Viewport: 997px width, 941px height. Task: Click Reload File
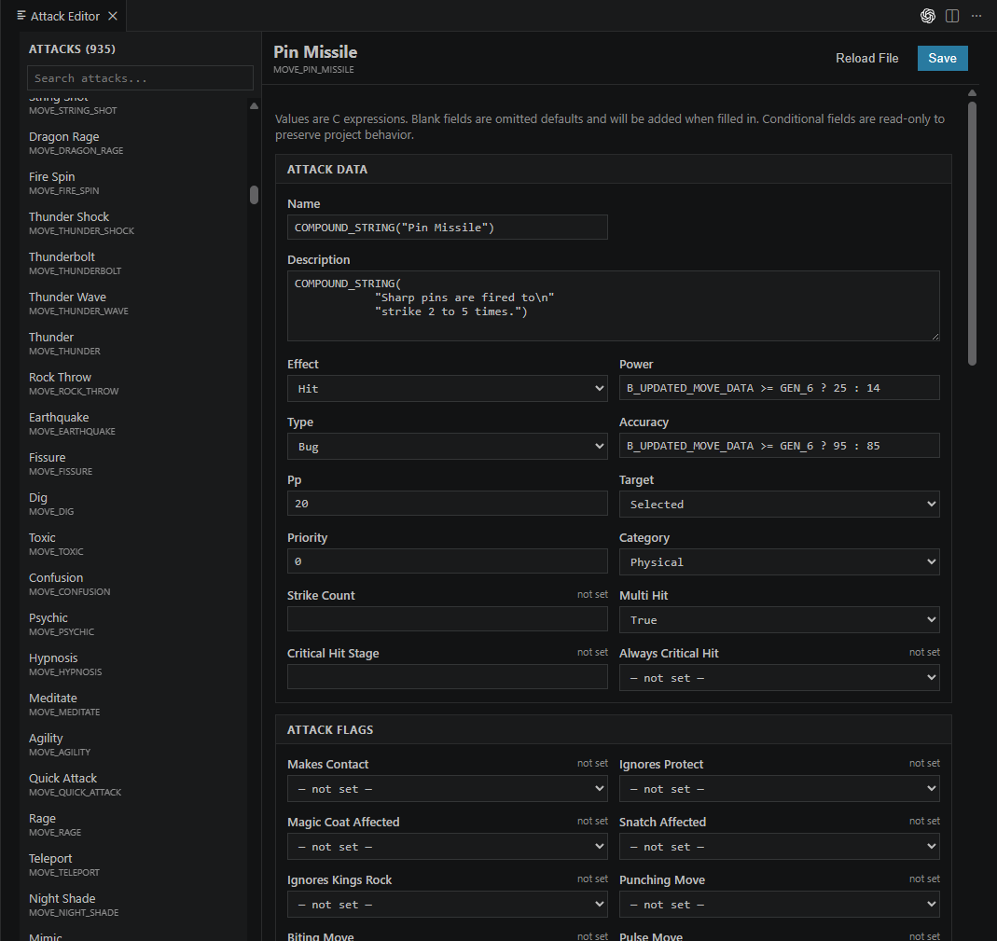click(866, 58)
